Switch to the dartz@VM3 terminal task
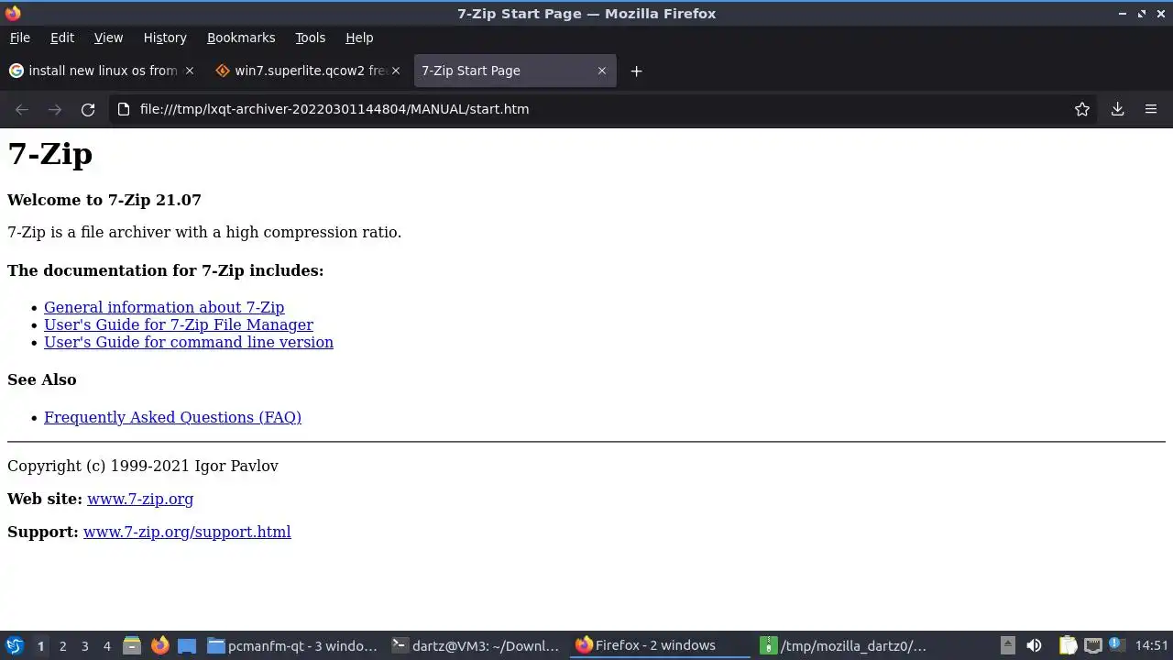The width and height of the screenshot is (1173, 660). pyautogui.click(x=476, y=645)
